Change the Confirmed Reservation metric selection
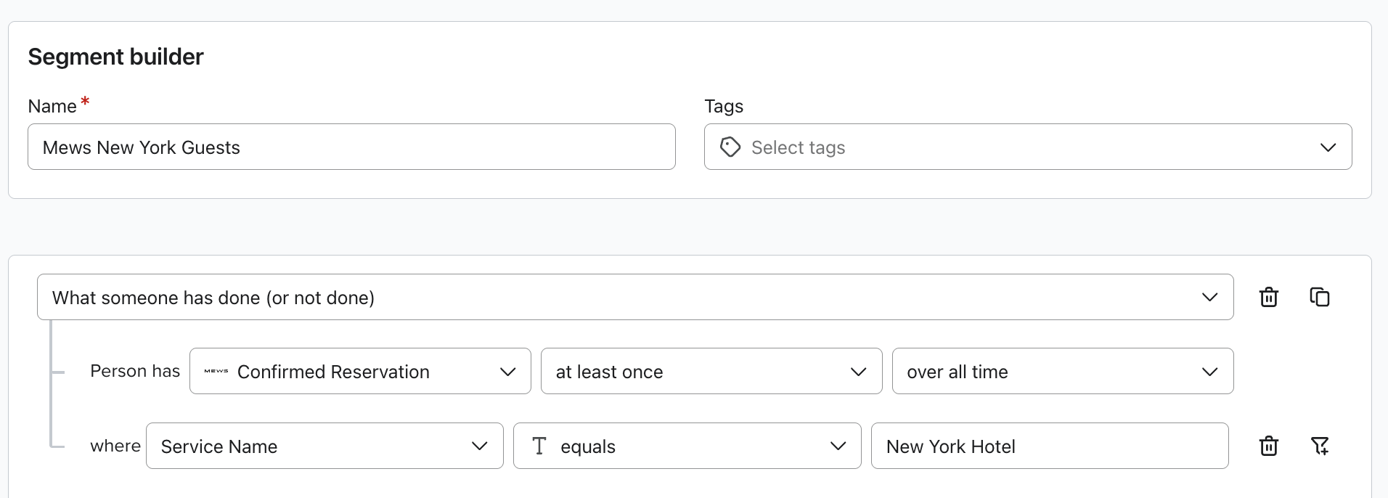 coord(359,372)
